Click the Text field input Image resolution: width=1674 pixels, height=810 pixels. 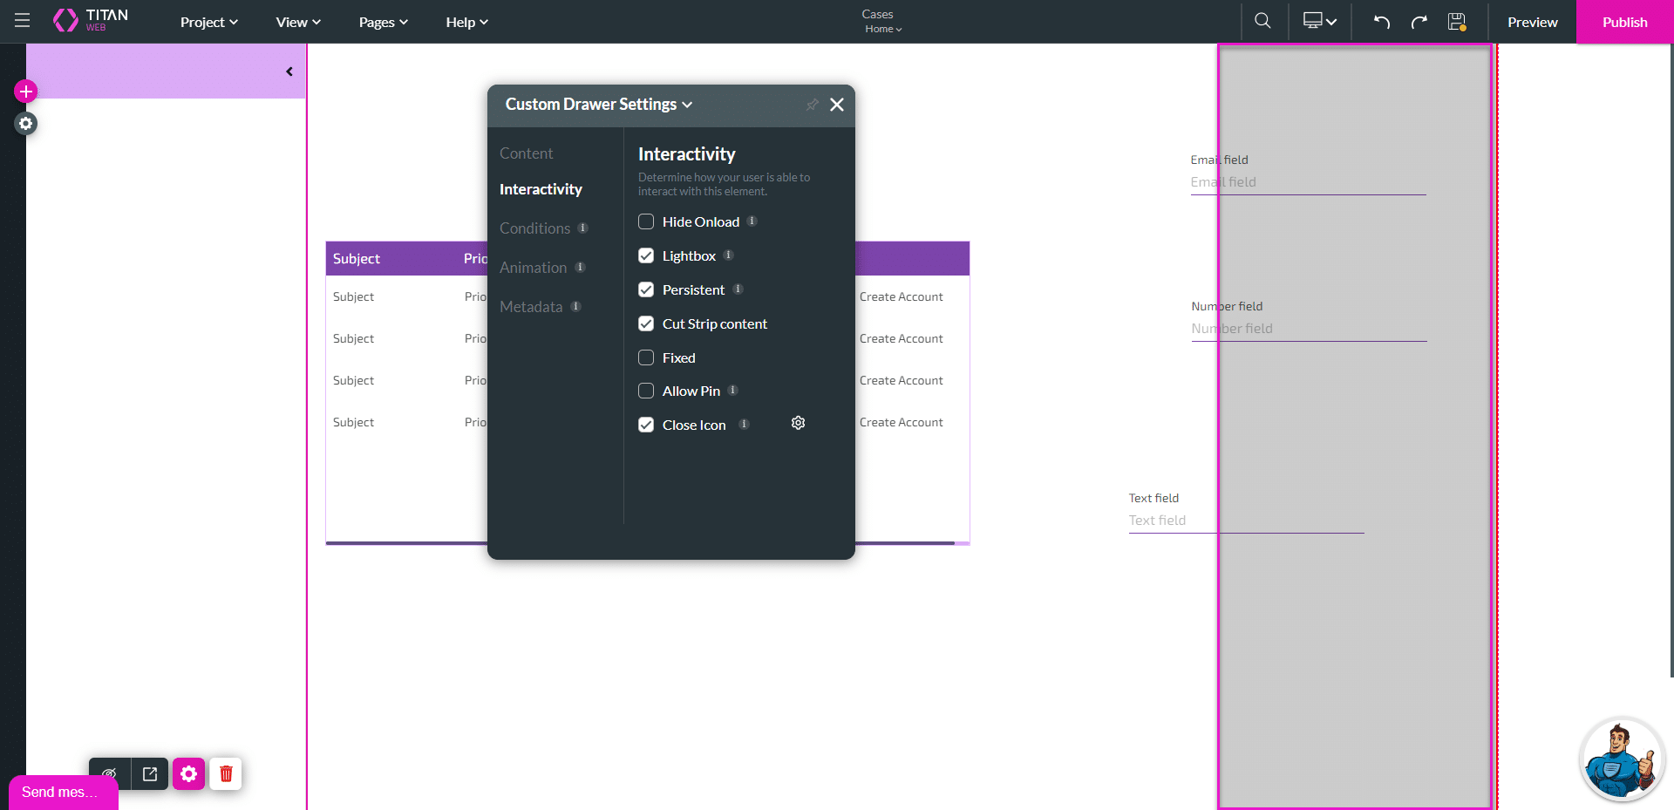pos(1246,521)
